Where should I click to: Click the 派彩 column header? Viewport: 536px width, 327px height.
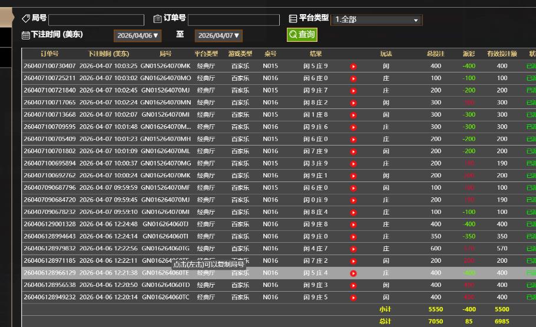(469, 54)
